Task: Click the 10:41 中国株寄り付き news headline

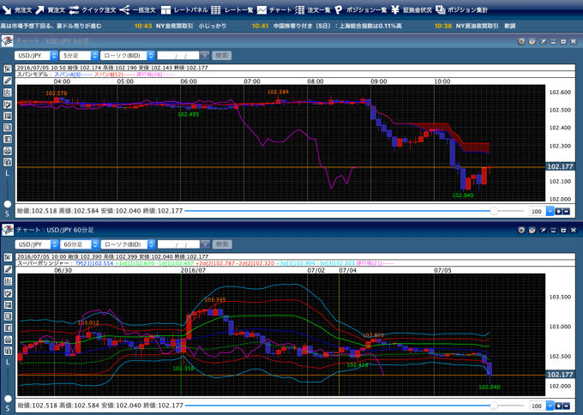Action: tap(327, 26)
